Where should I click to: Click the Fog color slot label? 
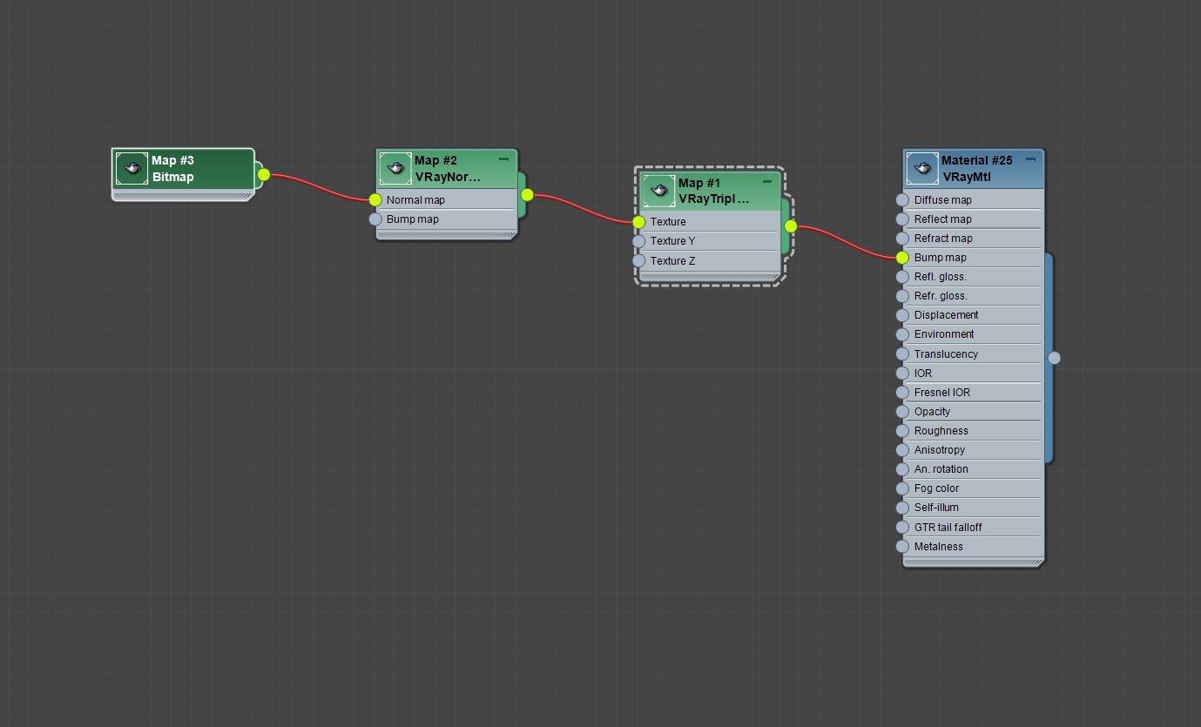(x=936, y=488)
